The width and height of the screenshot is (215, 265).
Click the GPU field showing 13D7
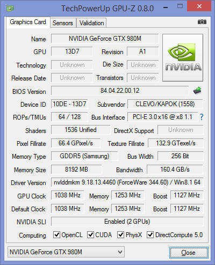click(x=72, y=51)
